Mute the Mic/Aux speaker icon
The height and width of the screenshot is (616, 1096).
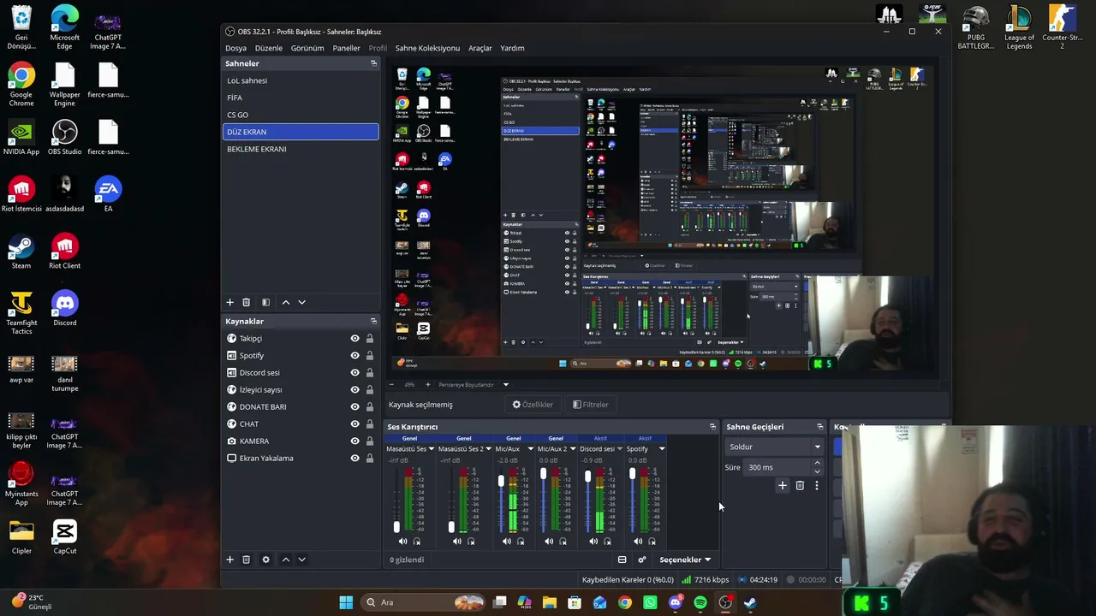(507, 542)
